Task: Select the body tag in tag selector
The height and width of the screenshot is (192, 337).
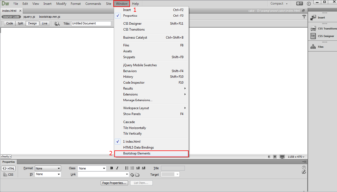Action: pyautogui.click(x=6, y=157)
